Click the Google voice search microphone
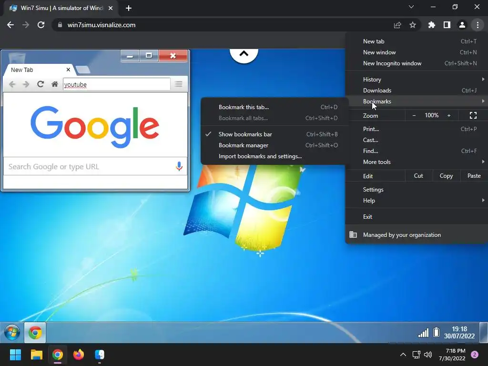The width and height of the screenshot is (488, 366). (179, 166)
